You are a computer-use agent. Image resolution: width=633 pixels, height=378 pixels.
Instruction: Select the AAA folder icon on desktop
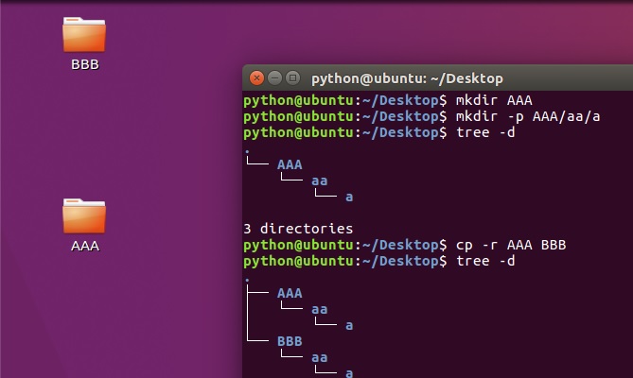84,216
